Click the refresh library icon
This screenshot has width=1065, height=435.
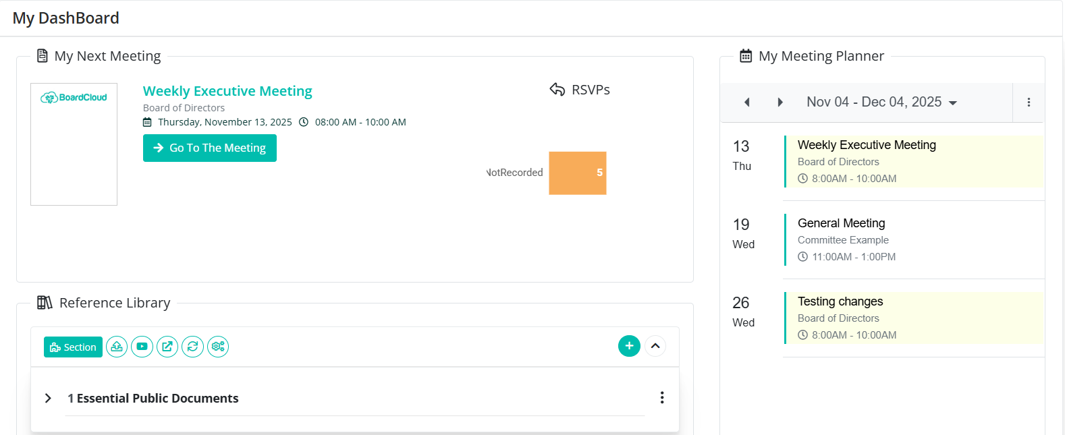[x=192, y=347]
